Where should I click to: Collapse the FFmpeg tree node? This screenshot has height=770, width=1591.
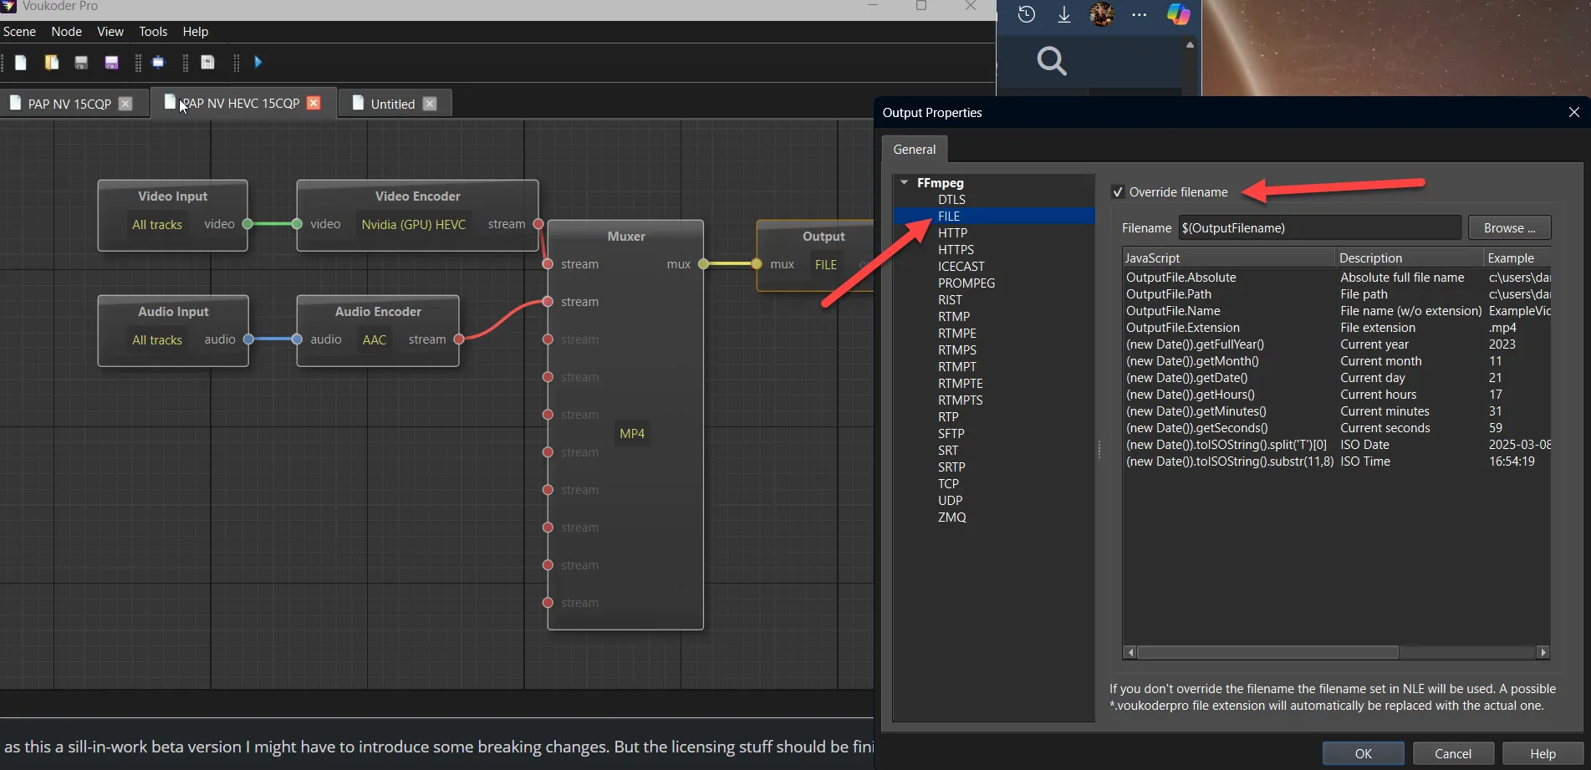pos(905,182)
